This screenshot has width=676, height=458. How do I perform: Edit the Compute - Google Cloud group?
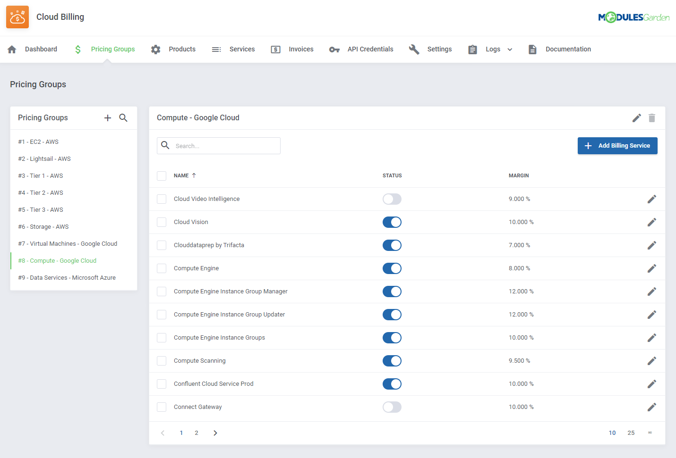coord(636,118)
